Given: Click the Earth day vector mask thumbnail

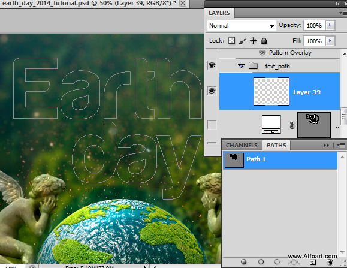Looking at the screenshot, I should pyautogui.click(x=314, y=125).
